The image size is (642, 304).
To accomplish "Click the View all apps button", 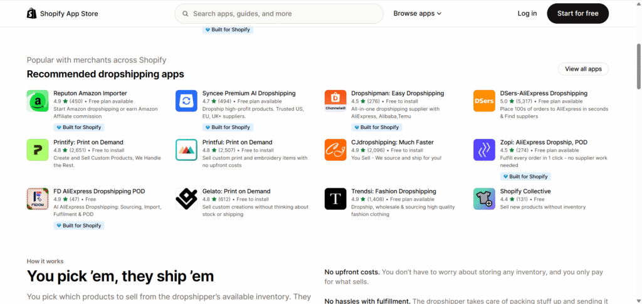I will coord(584,69).
